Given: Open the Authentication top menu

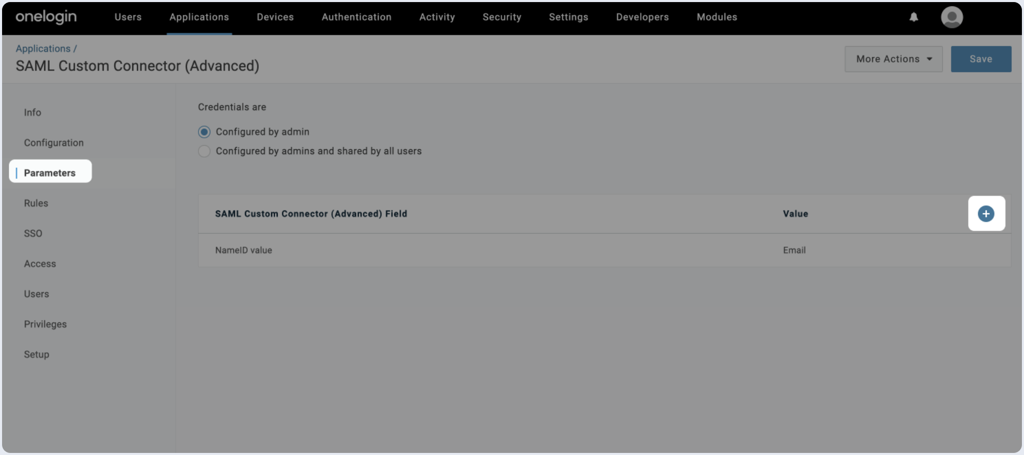Looking at the screenshot, I should click(356, 17).
